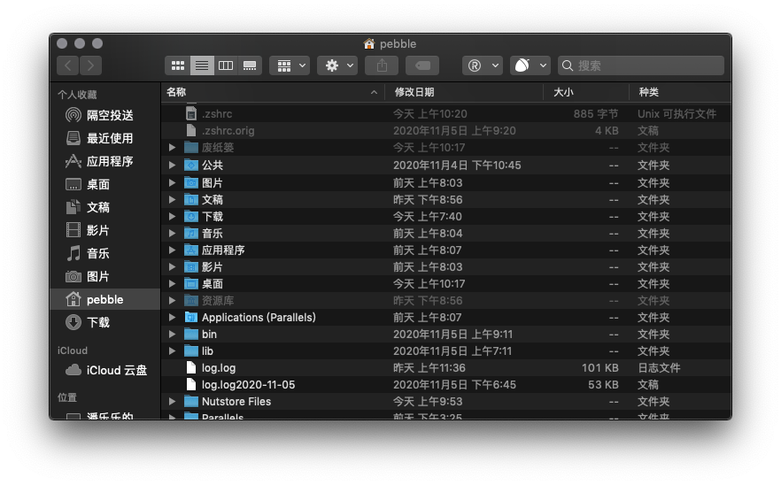Click the 日志文件 kind cell
Image resolution: width=781 pixels, height=485 pixels.
tap(659, 368)
